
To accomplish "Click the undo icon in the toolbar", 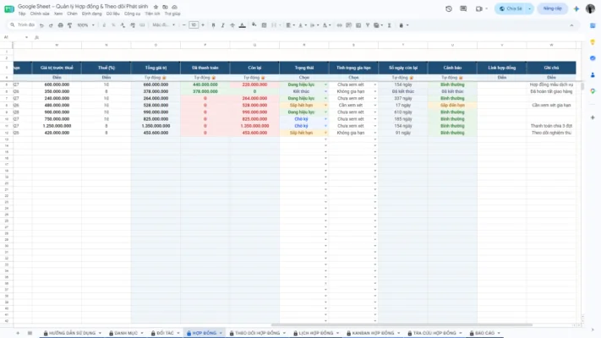I will pyautogui.click(x=41, y=25).
